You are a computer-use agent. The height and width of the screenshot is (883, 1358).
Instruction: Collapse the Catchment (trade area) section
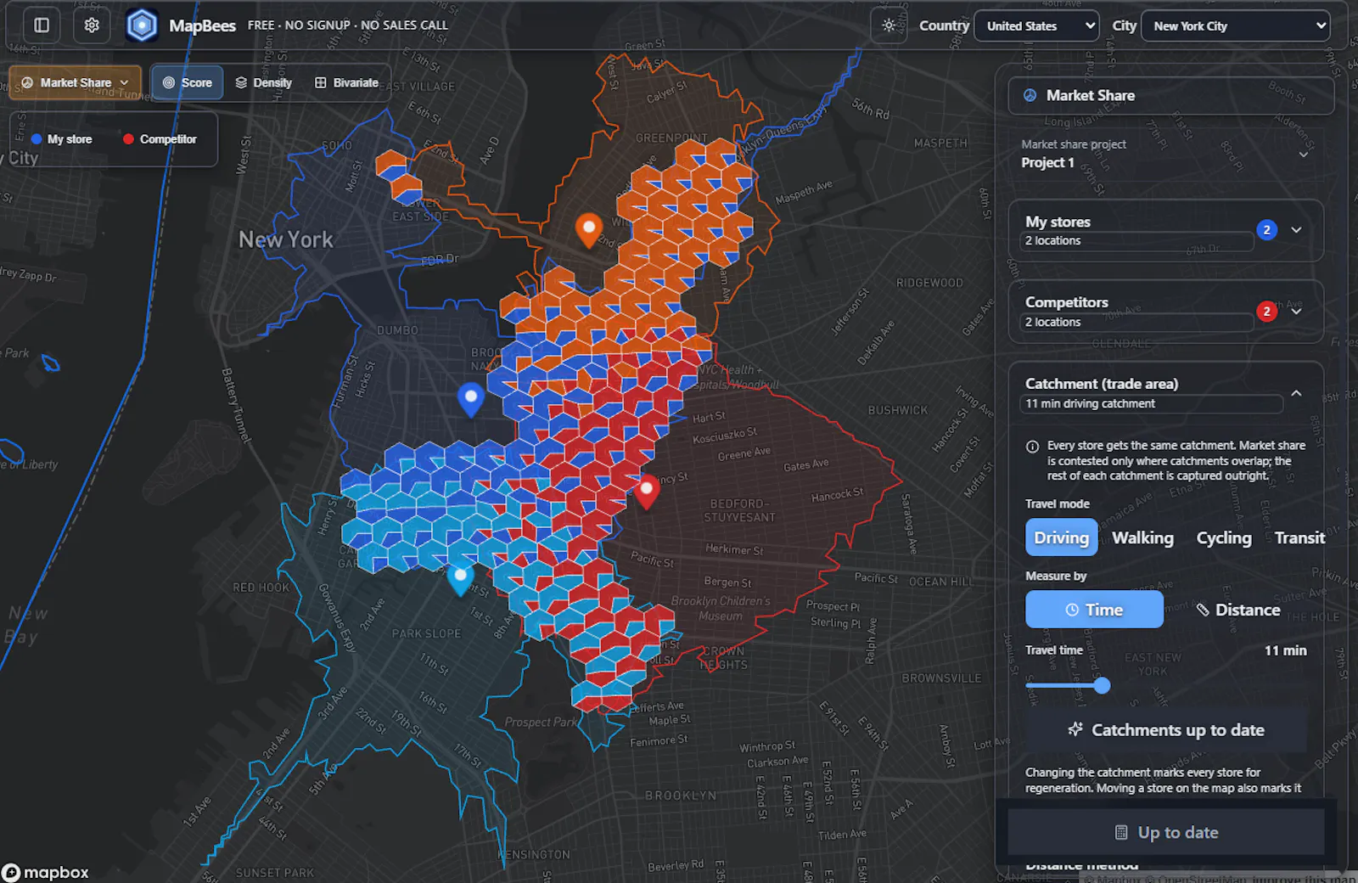tap(1296, 393)
